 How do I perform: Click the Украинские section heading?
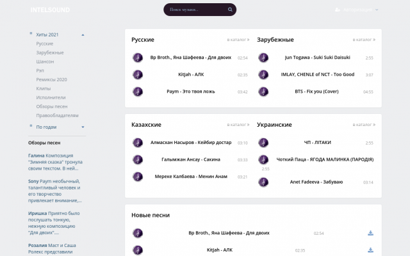274,125
